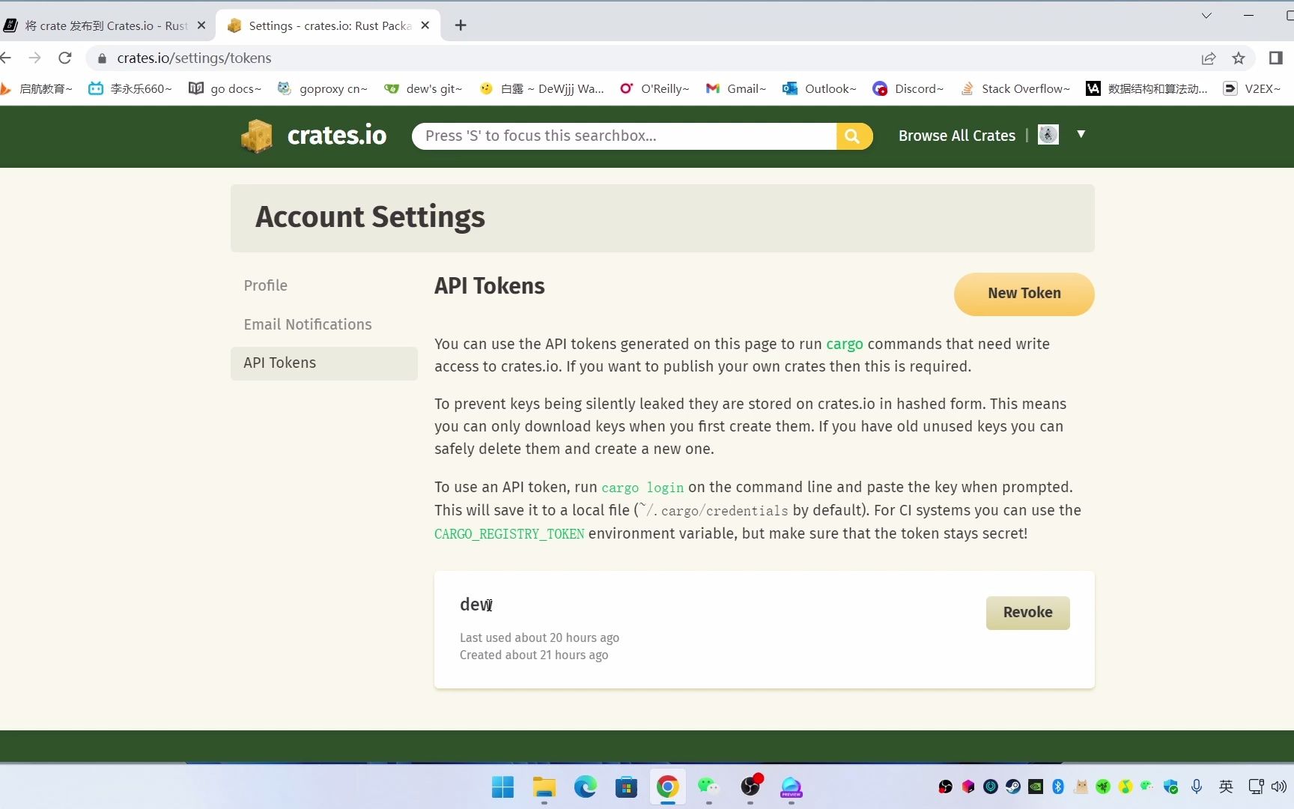The height and width of the screenshot is (809, 1294).
Task: Go back to the previous page
Action: [x=6, y=58]
